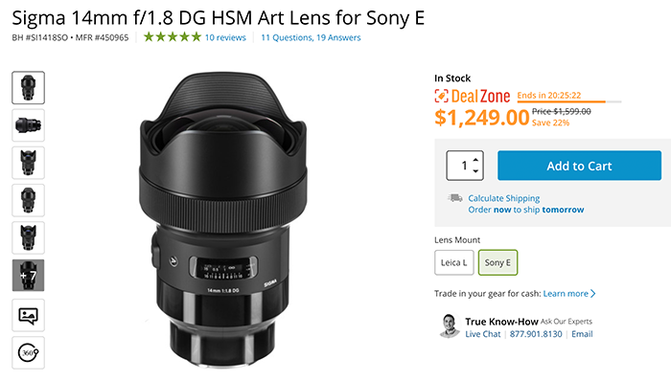Open the 10 reviews link
Viewport: 671px width, 381px height.
pyautogui.click(x=225, y=37)
